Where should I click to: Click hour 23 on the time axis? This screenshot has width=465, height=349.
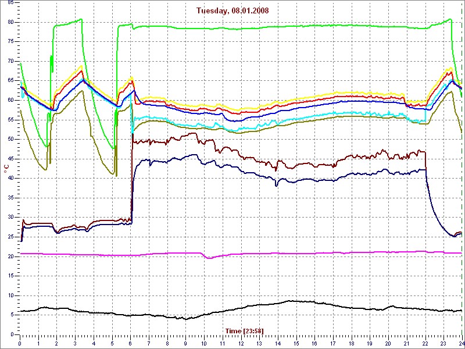pos(443,344)
